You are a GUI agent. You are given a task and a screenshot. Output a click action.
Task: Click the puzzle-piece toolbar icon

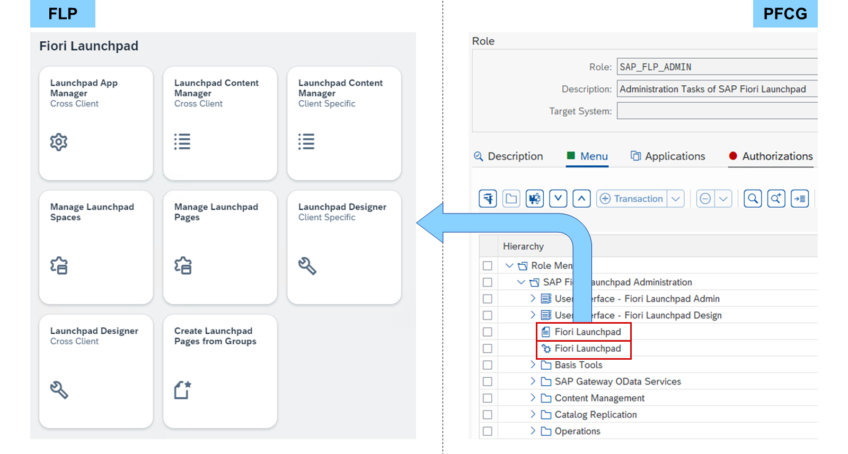(535, 199)
